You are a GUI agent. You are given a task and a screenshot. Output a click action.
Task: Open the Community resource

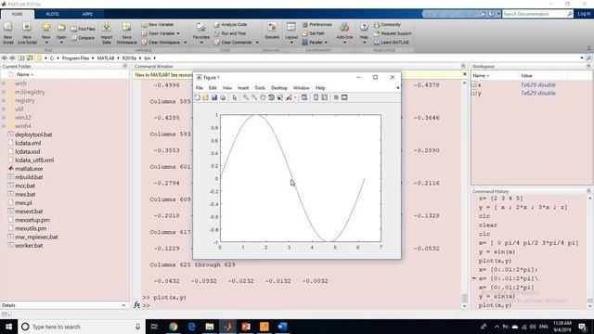(388, 25)
